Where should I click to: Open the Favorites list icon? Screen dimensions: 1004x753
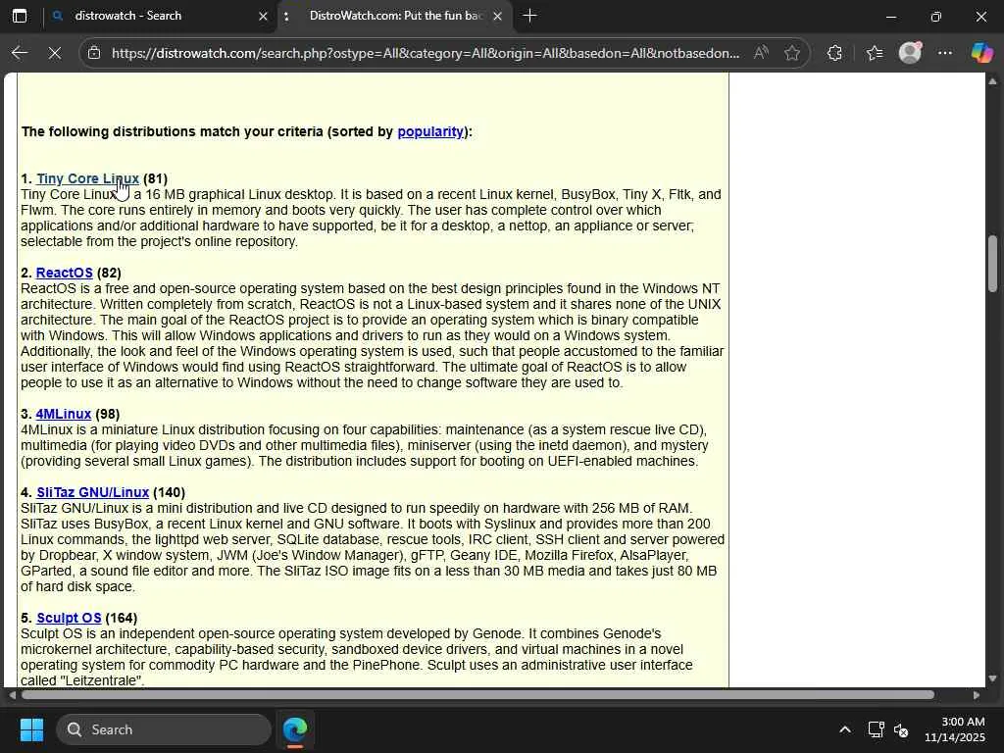pyautogui.click(x=875, y=53)
